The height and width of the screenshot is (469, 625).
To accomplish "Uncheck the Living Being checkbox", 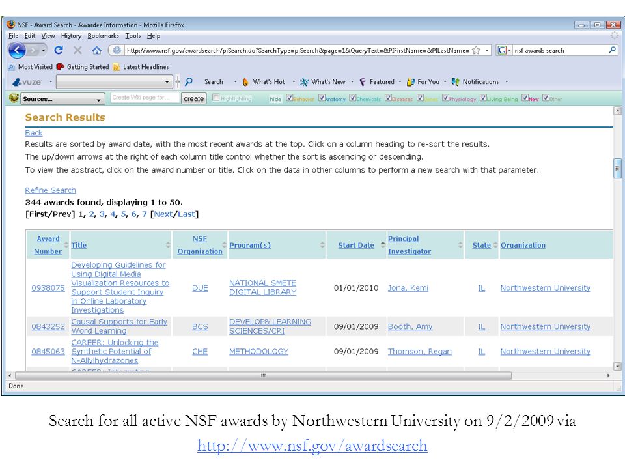I will [483, 98].
